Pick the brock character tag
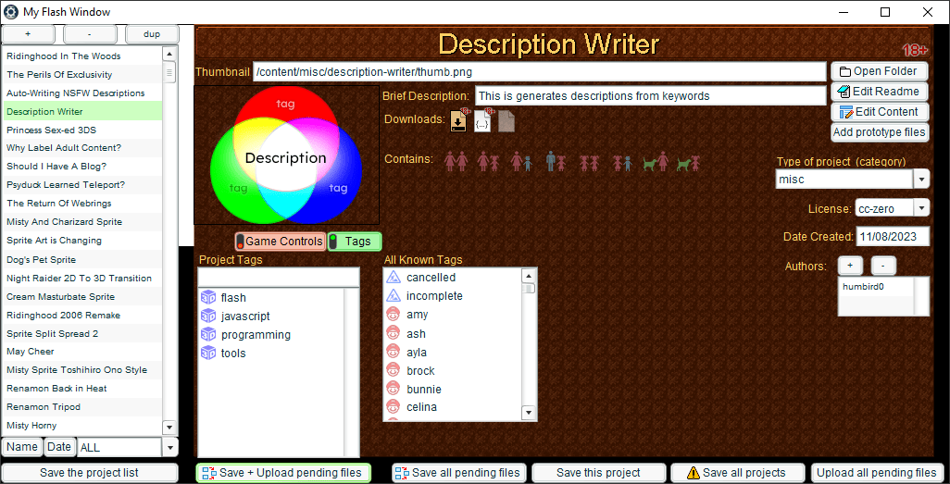Screen dimensions: 950x484 (x=453, y=371)
